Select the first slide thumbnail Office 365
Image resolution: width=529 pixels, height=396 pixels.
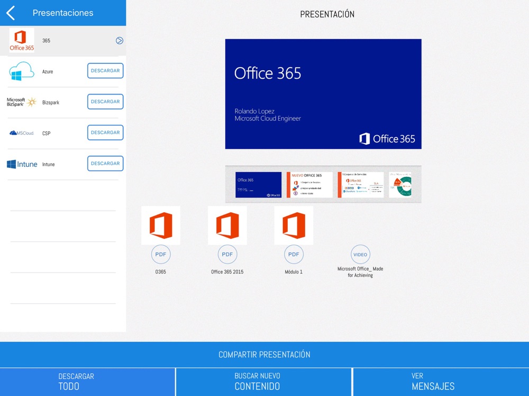coord(259,185)
